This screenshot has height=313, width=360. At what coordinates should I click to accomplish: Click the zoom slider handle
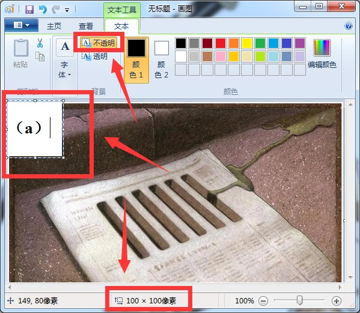click(299, 300)
